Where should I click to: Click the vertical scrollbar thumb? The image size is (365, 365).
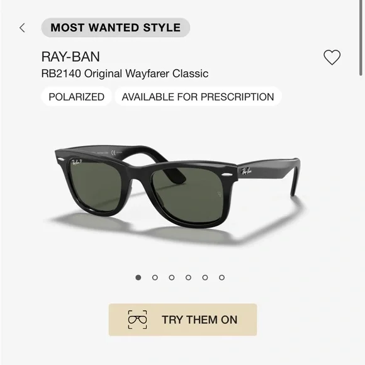pos(361,38)
